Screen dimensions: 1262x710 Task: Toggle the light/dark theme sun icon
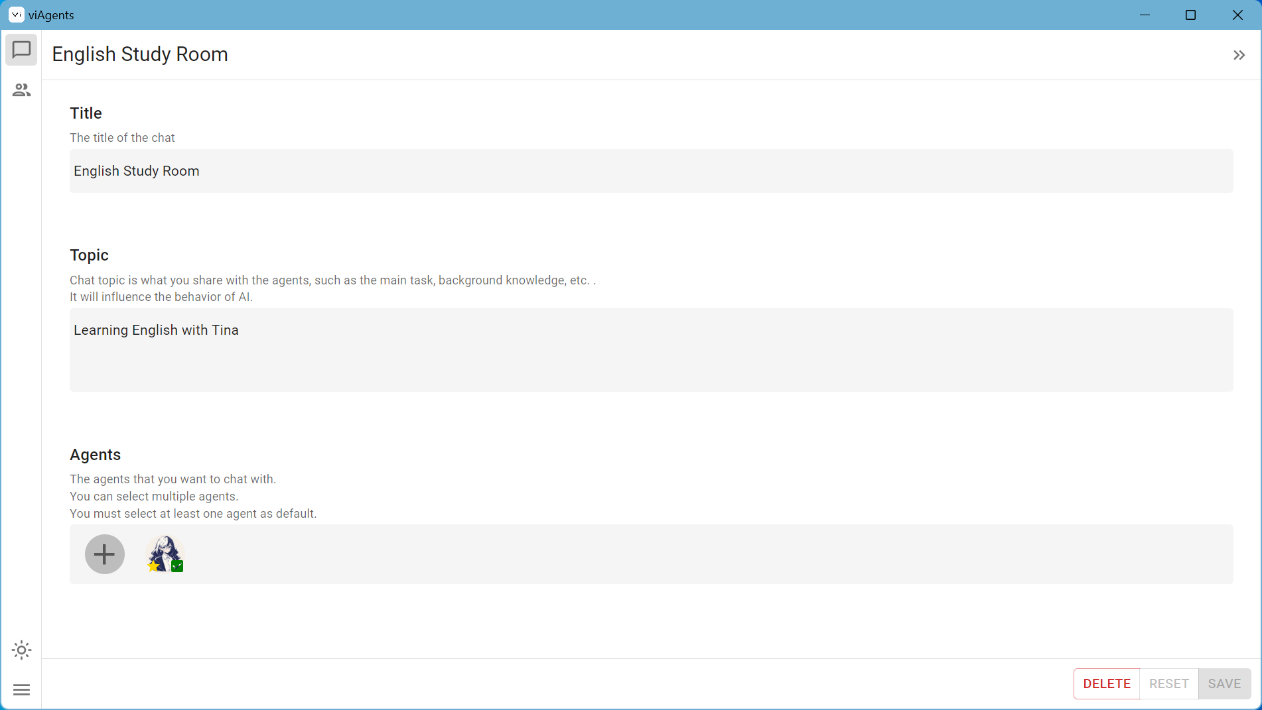[21, 650]
